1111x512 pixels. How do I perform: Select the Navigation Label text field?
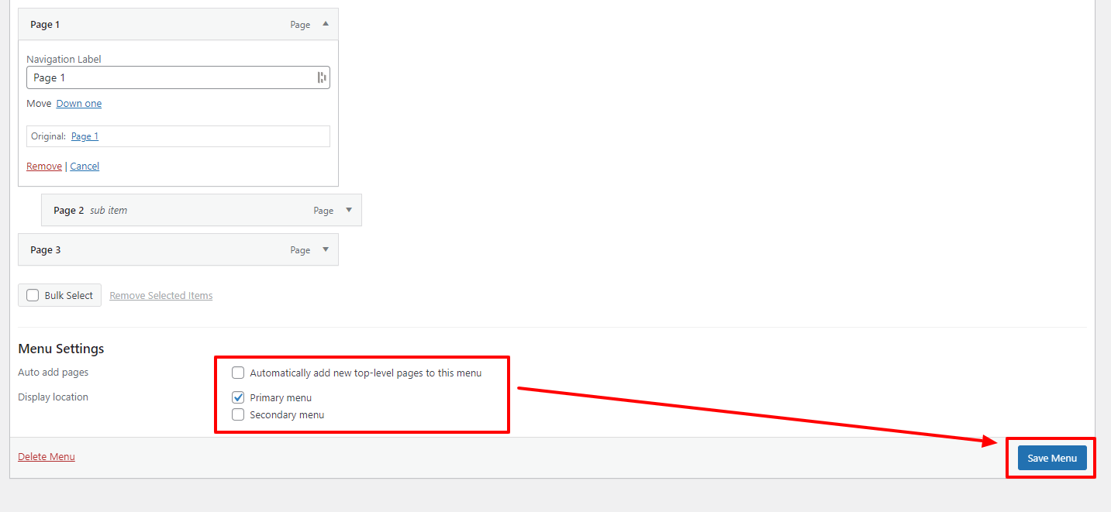(155, 77)
